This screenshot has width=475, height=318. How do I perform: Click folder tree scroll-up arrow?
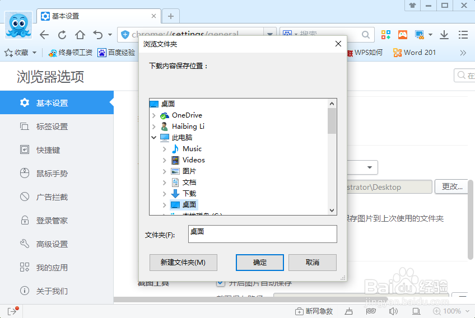coord(332,104)
